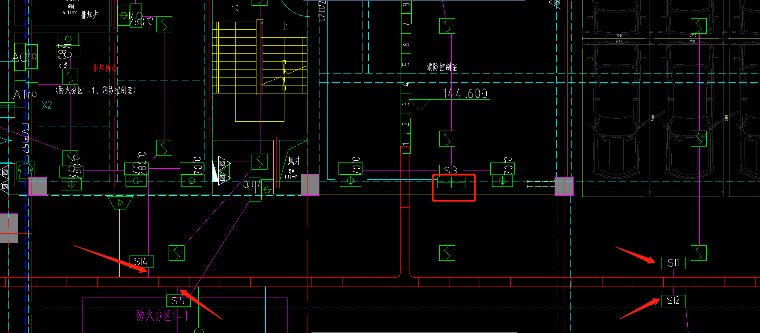Click the number 1 at the ladder scale bottom

405,145
